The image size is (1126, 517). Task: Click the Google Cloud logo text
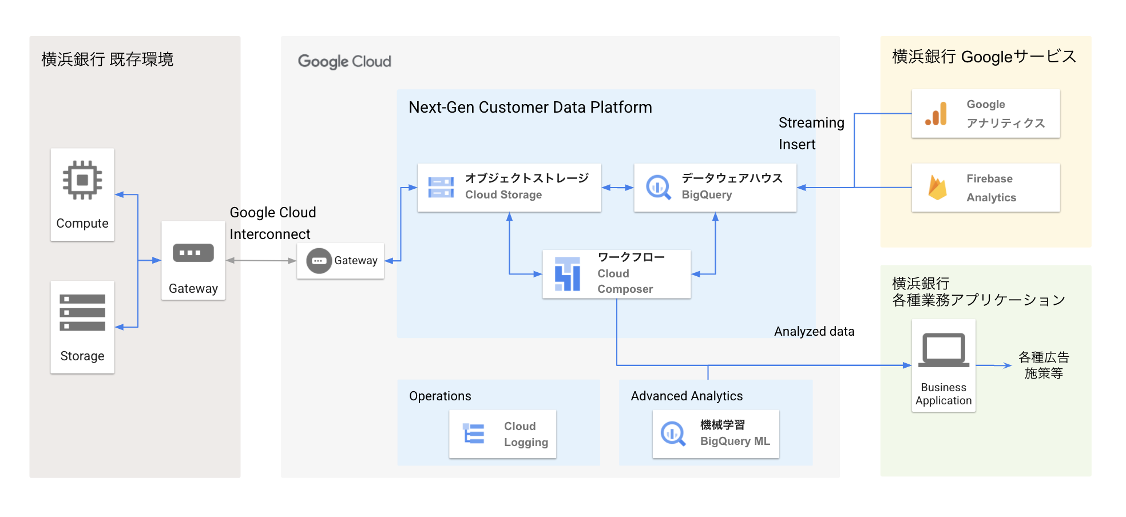(344, 61)
